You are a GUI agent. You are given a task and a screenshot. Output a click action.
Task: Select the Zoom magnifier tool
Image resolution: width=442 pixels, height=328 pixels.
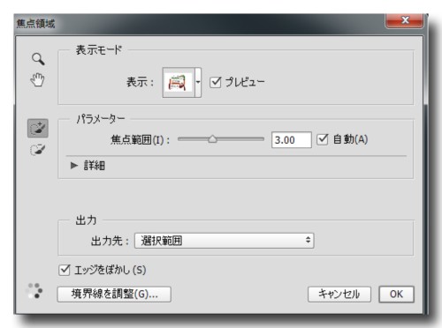(x=38, y=59)
